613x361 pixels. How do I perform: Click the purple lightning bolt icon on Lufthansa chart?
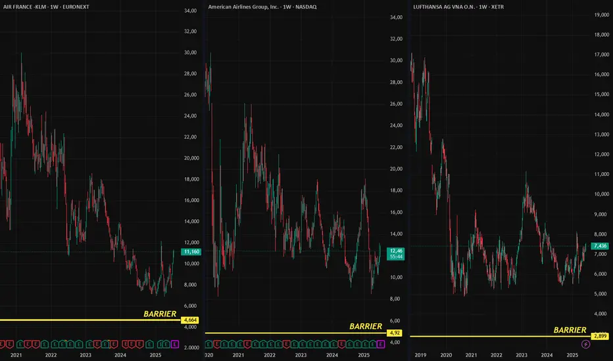click(x=586, y=344)
